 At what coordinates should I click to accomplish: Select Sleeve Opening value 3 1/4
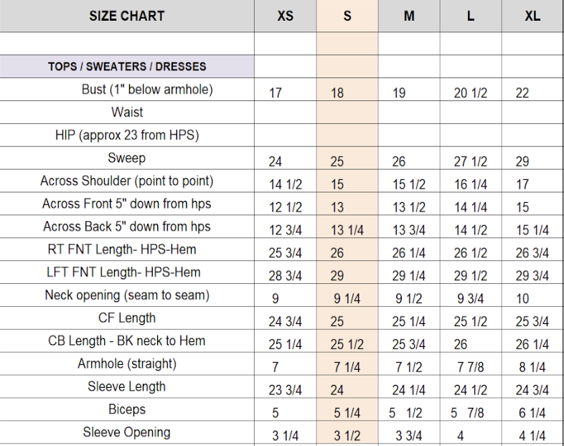286,436
